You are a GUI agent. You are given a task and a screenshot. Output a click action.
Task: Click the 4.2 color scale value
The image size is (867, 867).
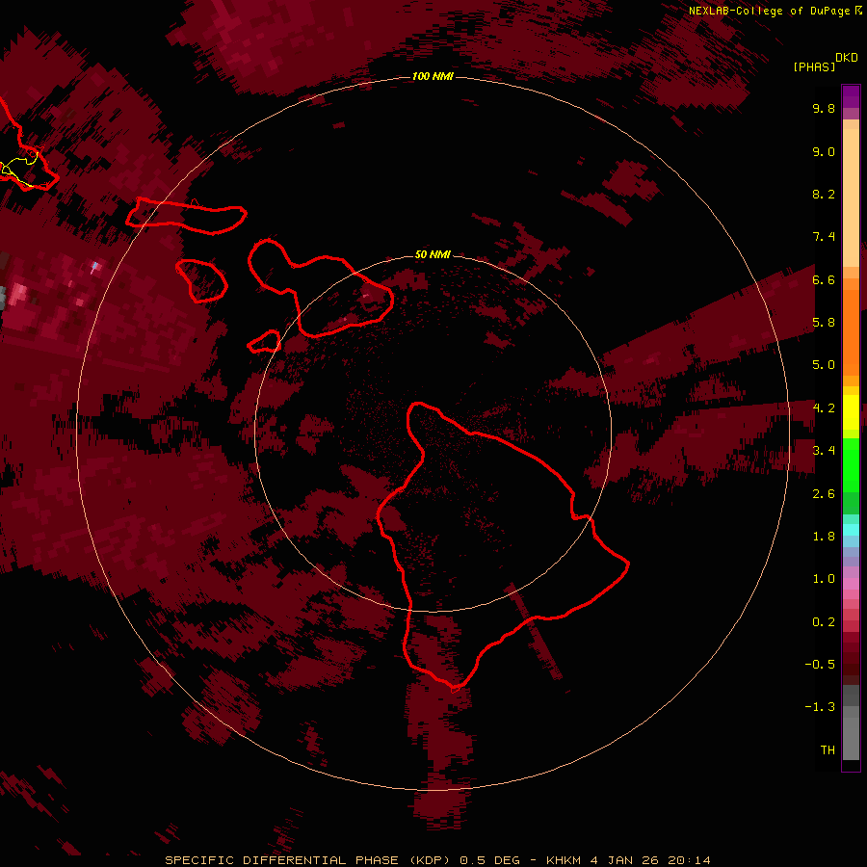(x=824, y=408)
